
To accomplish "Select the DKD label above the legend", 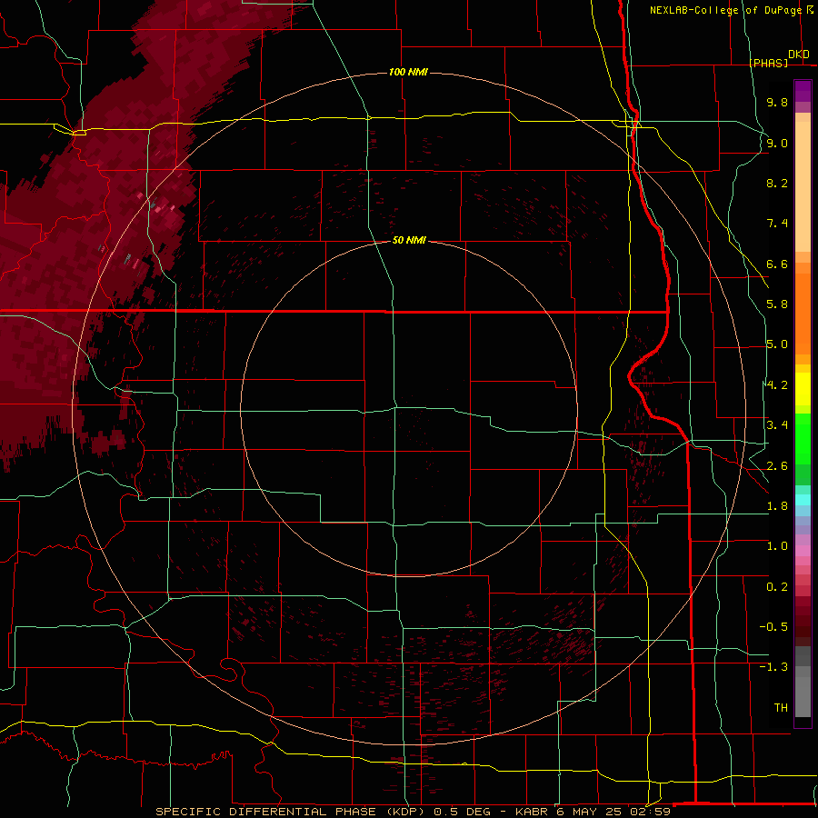I will [x=799, y=55].
